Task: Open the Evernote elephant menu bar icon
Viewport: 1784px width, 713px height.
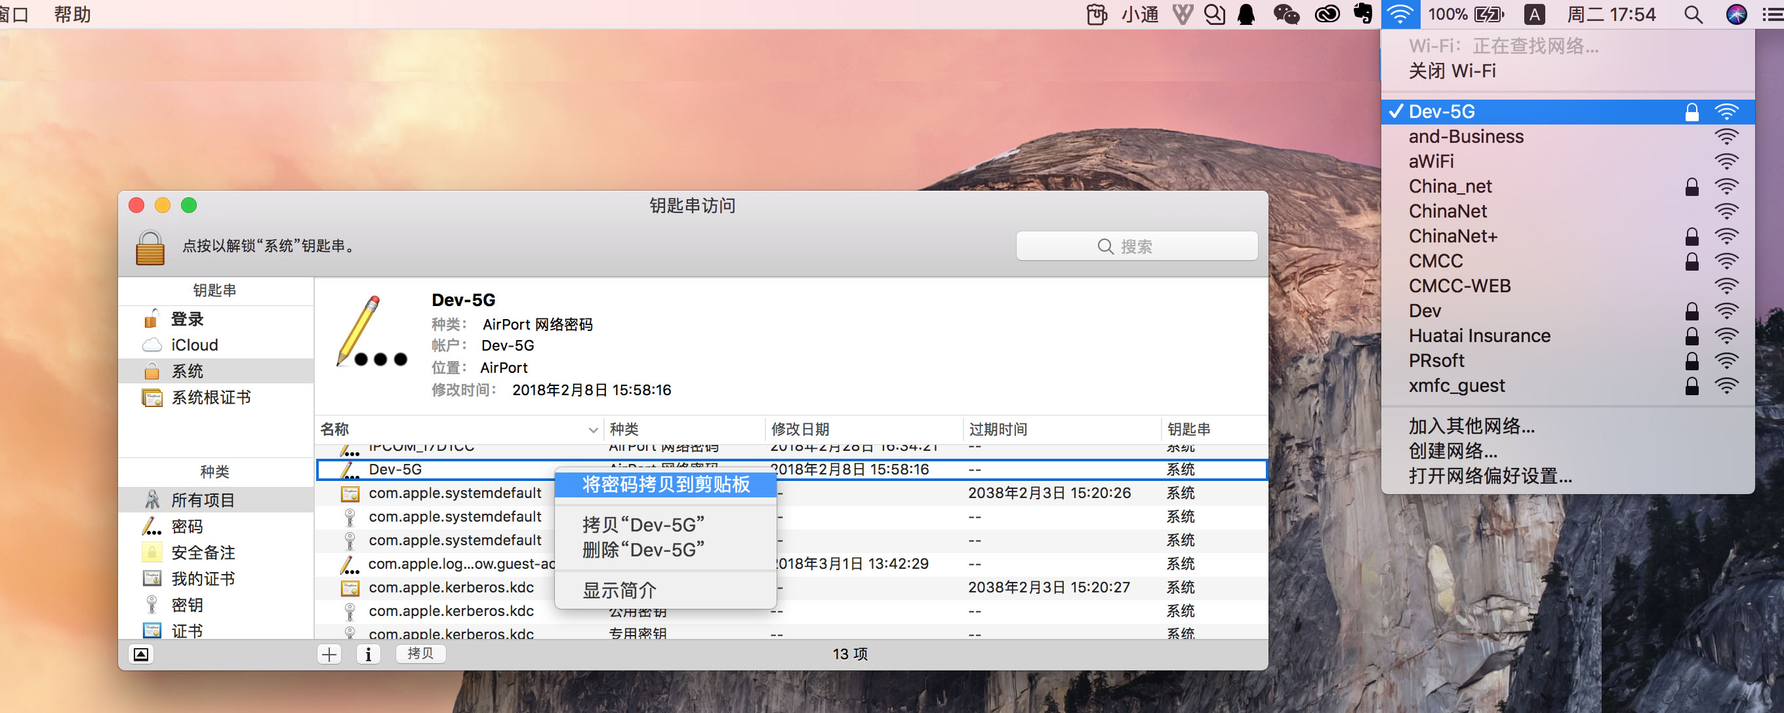Action: tap(1362, 14)
